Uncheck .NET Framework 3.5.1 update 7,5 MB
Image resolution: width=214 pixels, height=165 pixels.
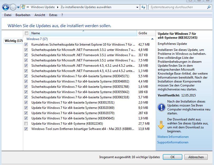[x=26, y=60]
